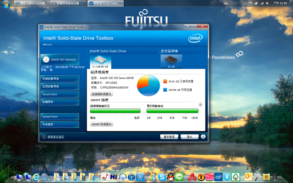Viewport: 293px width, 183px height.
Task: Launch the blue download arrow app in dock
Action: [227, 177]
